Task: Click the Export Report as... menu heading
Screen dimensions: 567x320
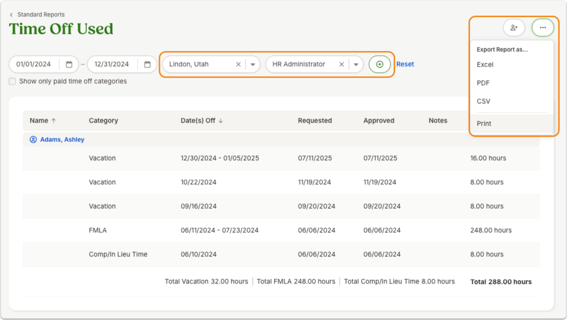Action: (502, 50)
